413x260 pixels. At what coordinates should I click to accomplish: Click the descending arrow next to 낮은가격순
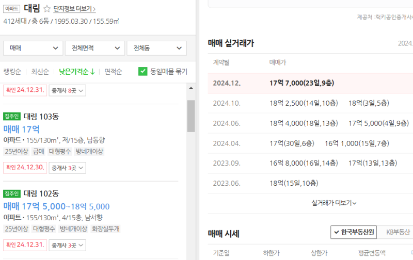tap(92, 72)
